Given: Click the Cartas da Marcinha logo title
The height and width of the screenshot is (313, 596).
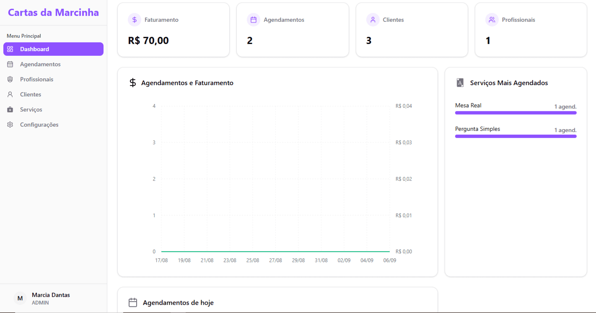Looking at the screenshot, I should 53,13.
